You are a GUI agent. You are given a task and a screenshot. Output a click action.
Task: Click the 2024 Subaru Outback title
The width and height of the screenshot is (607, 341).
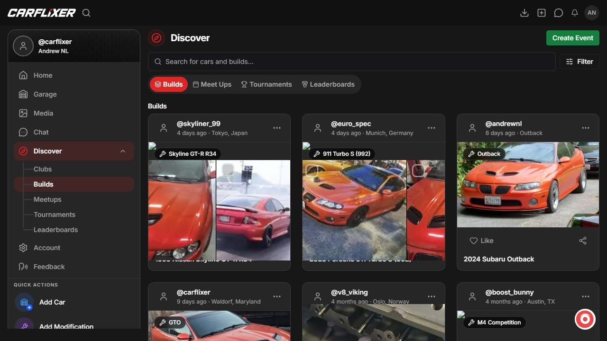pyautogui.click(x=499, y=259)
